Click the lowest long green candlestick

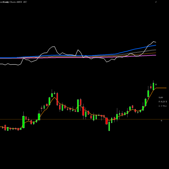(109, 126)
